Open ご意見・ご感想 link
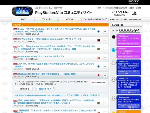This screenshot has width=150, height=113. (x=135, y=8)
